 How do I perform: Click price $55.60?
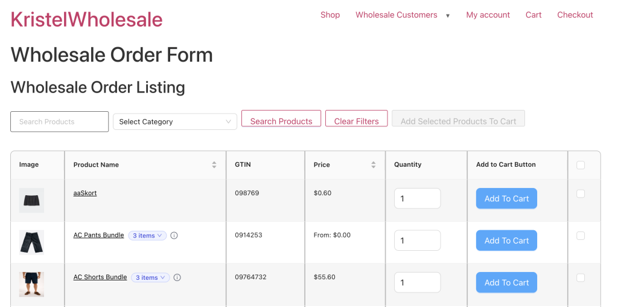(324, 277)
